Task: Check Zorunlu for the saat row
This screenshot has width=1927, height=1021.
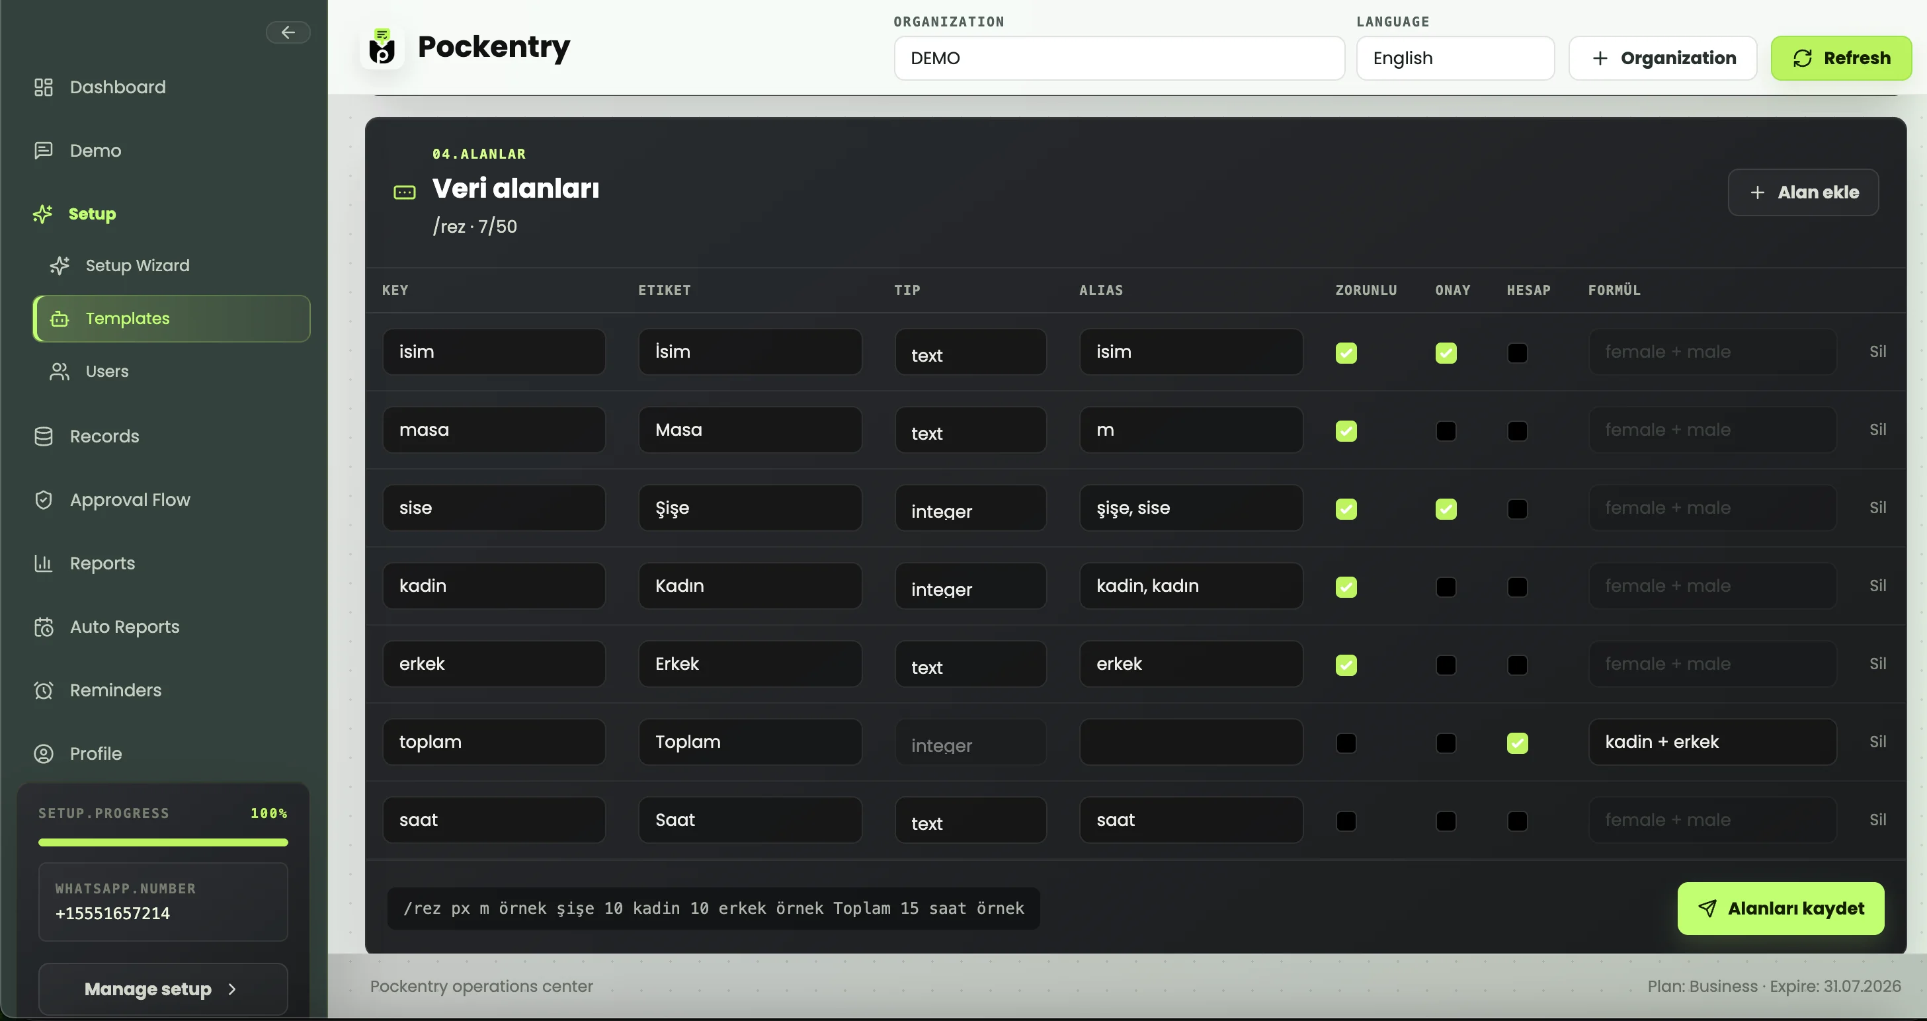Action: tap(1346, 821)
